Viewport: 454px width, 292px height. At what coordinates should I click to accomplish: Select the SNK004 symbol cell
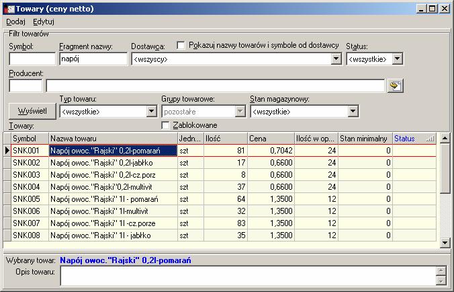pos(30,187)
